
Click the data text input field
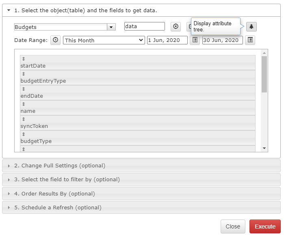point(144,26)
